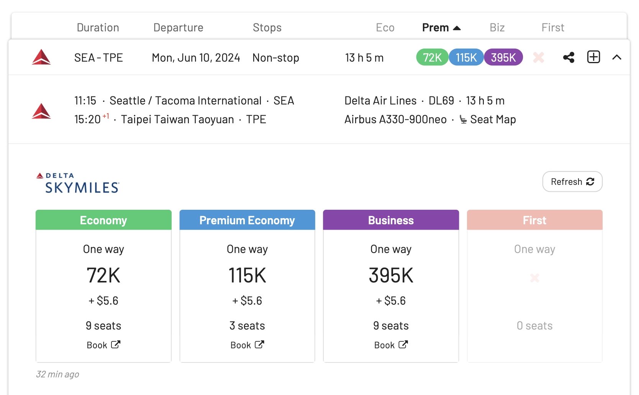Click the red X unavailable First icon
639x395 pixels.
[539, 57]
